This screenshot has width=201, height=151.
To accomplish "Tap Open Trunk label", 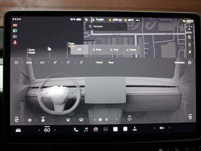I will [71, 45].
